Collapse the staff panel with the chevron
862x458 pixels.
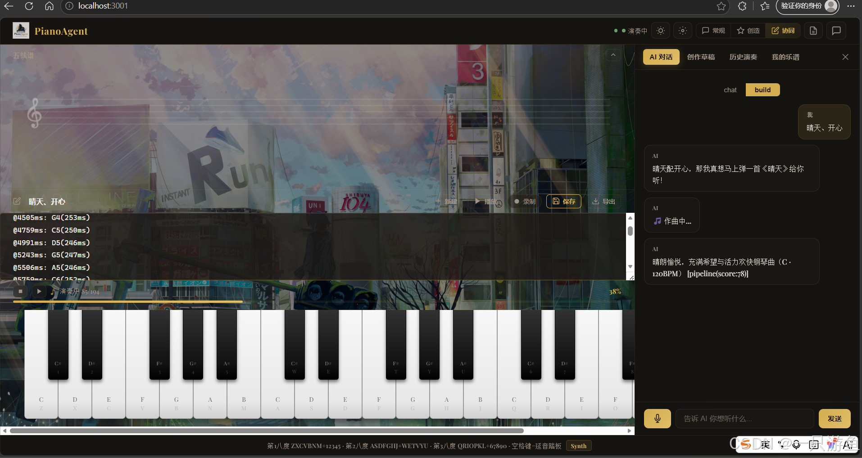click(613, 55)
